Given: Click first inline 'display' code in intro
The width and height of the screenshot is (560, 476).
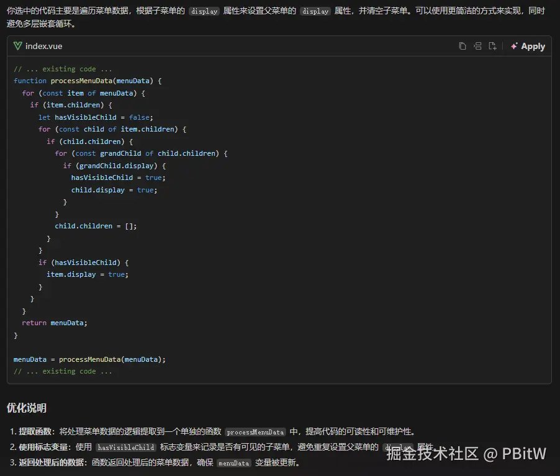Looking at the screenshot, I should 204,11.
